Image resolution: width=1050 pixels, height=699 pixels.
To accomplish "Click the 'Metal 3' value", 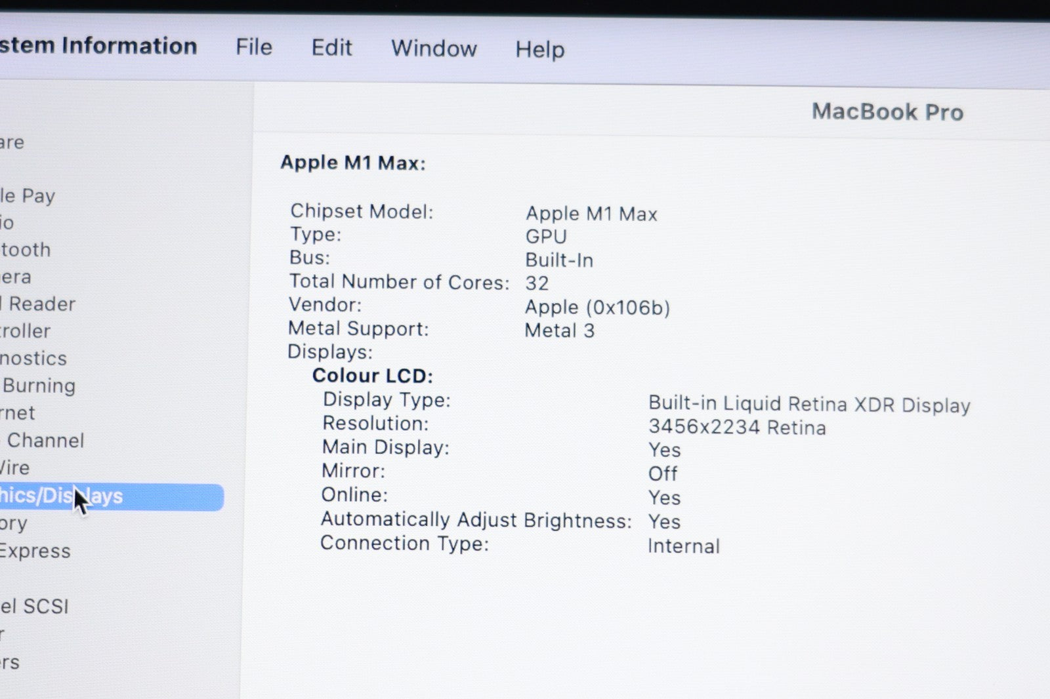I will click(x=559, y=330).
